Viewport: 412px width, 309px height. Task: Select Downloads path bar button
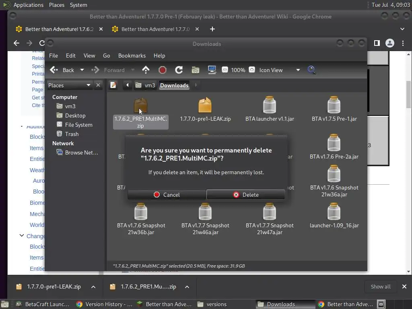(174, 85)
